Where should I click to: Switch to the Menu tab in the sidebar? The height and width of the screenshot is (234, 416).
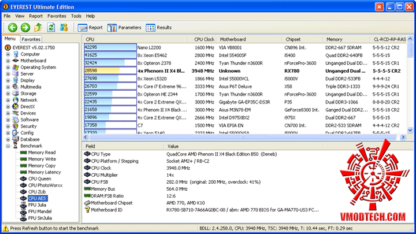pos(10,39)
